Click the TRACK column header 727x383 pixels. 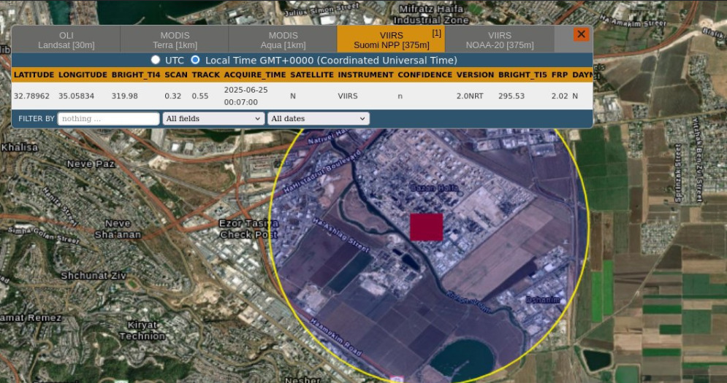tap(206, 74)
